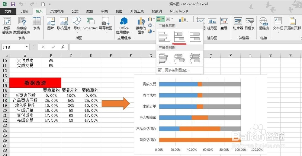Insert a Picture (图片)
The height and width of the screenshot is (156, 302).
tap(51, 23)
